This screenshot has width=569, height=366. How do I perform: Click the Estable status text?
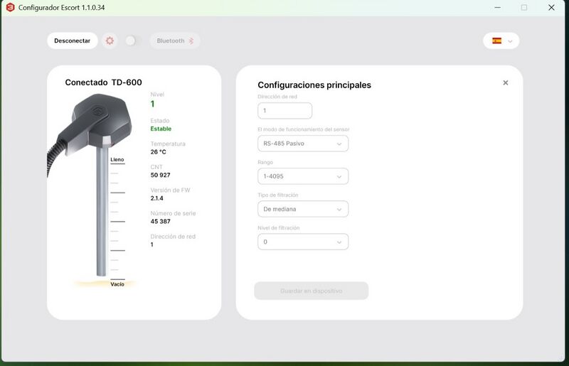click(161, 129)
